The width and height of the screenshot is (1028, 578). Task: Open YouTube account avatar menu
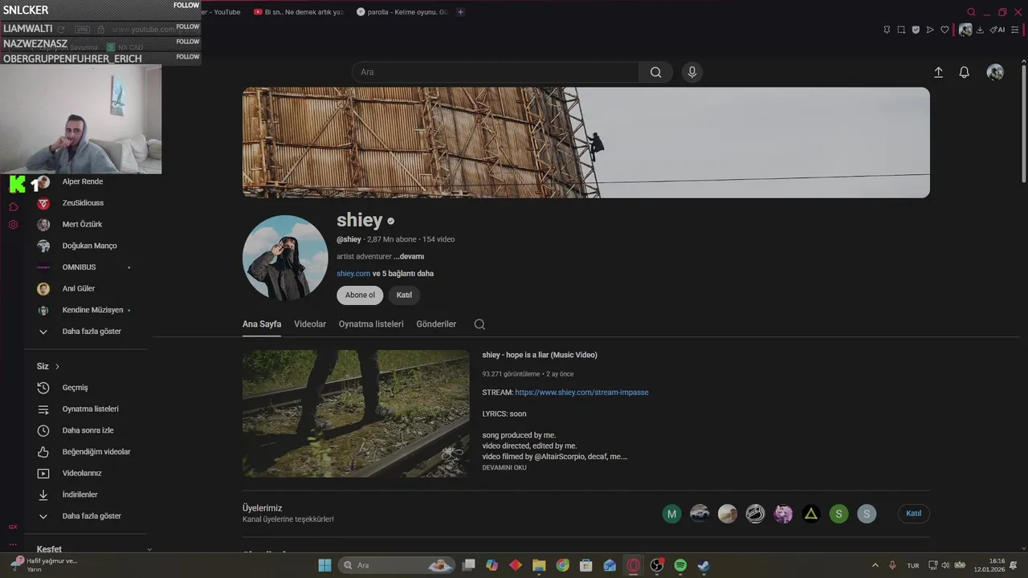995,72
